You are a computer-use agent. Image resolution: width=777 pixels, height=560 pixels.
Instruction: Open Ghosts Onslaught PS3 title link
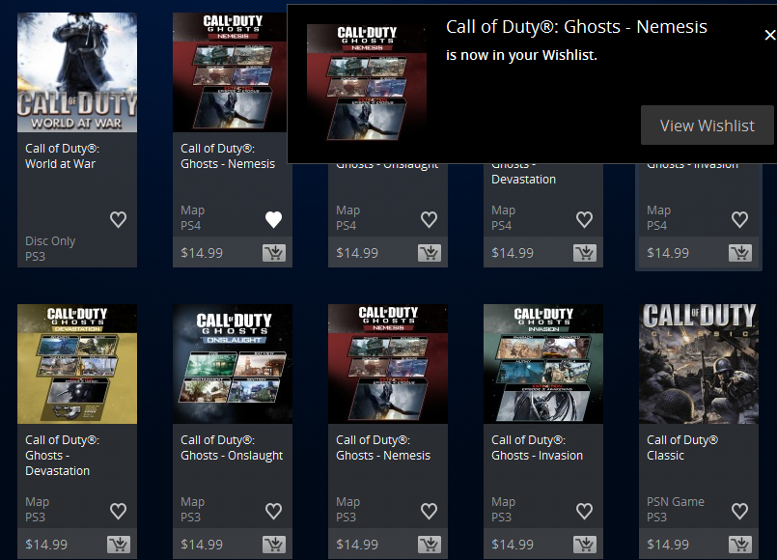coord(232,447)
